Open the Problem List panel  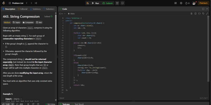point(16,3)
